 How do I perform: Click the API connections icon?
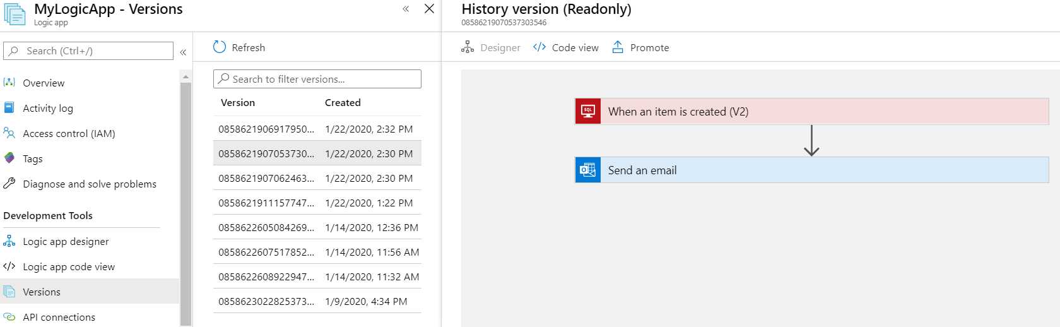(9, 317)
